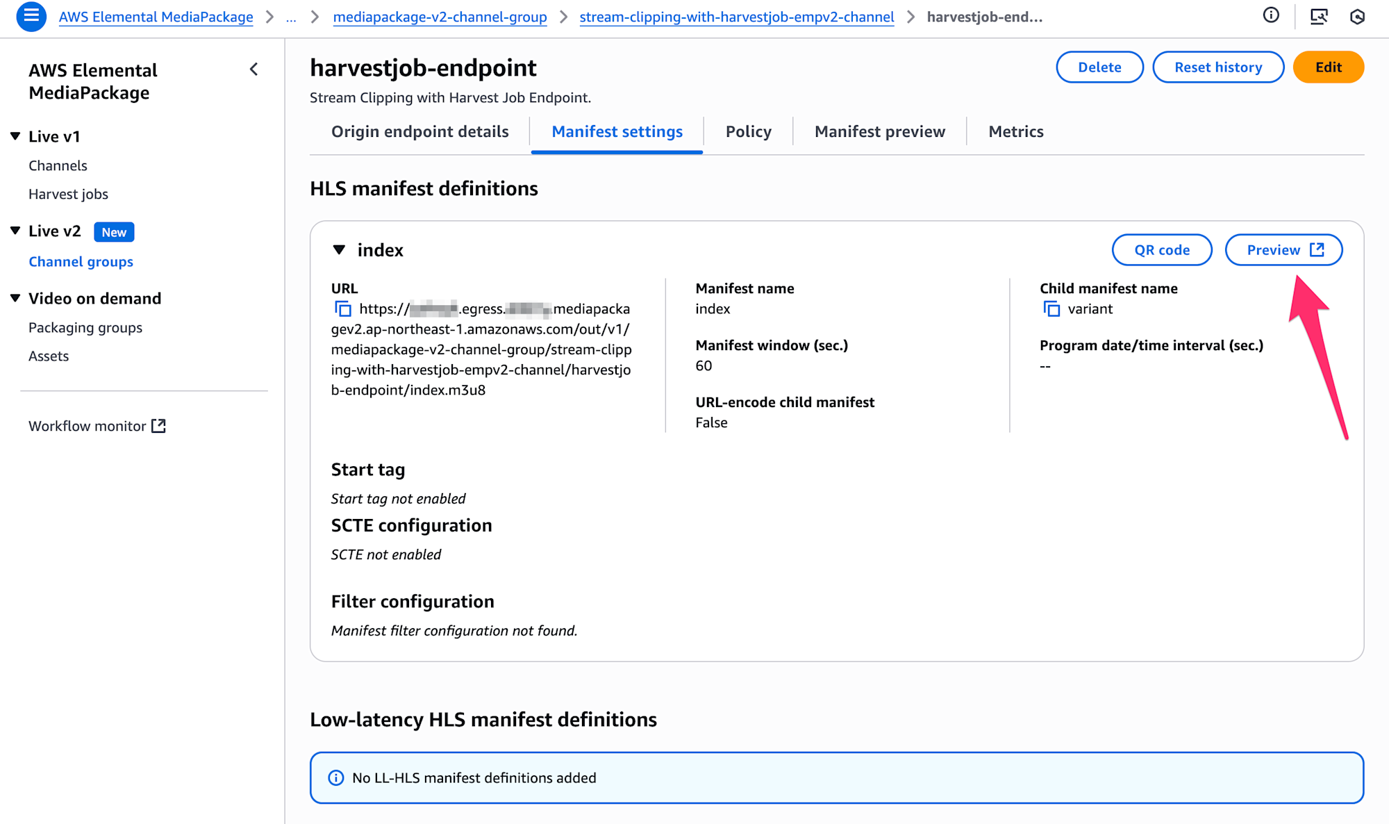The width and height of the screenshot is (1389, 824).
Task: Click the 'SCTE not enabled' text
Action: [385, 554]
